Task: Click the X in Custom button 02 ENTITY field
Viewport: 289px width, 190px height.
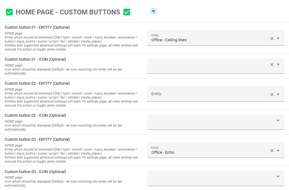Action: tap(272, 95)
